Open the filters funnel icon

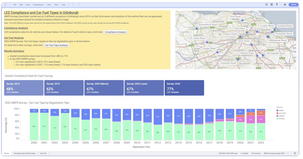point(277,5)
